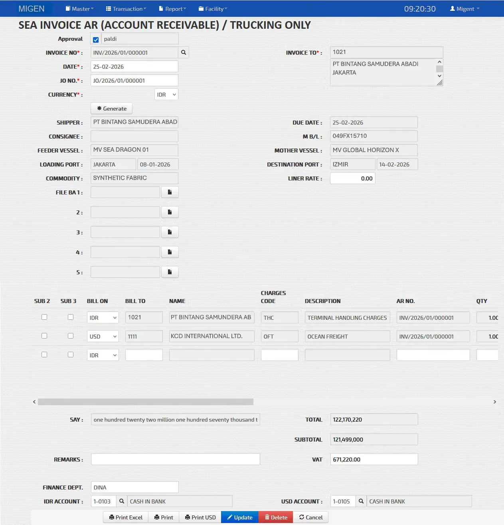This screenshot has width=504, height=525.
Task: Toggle the Approval checkbox
Action: click(96, 40)
